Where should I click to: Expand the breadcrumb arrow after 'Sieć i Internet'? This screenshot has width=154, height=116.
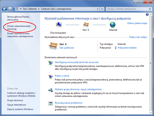click(39, 9)
